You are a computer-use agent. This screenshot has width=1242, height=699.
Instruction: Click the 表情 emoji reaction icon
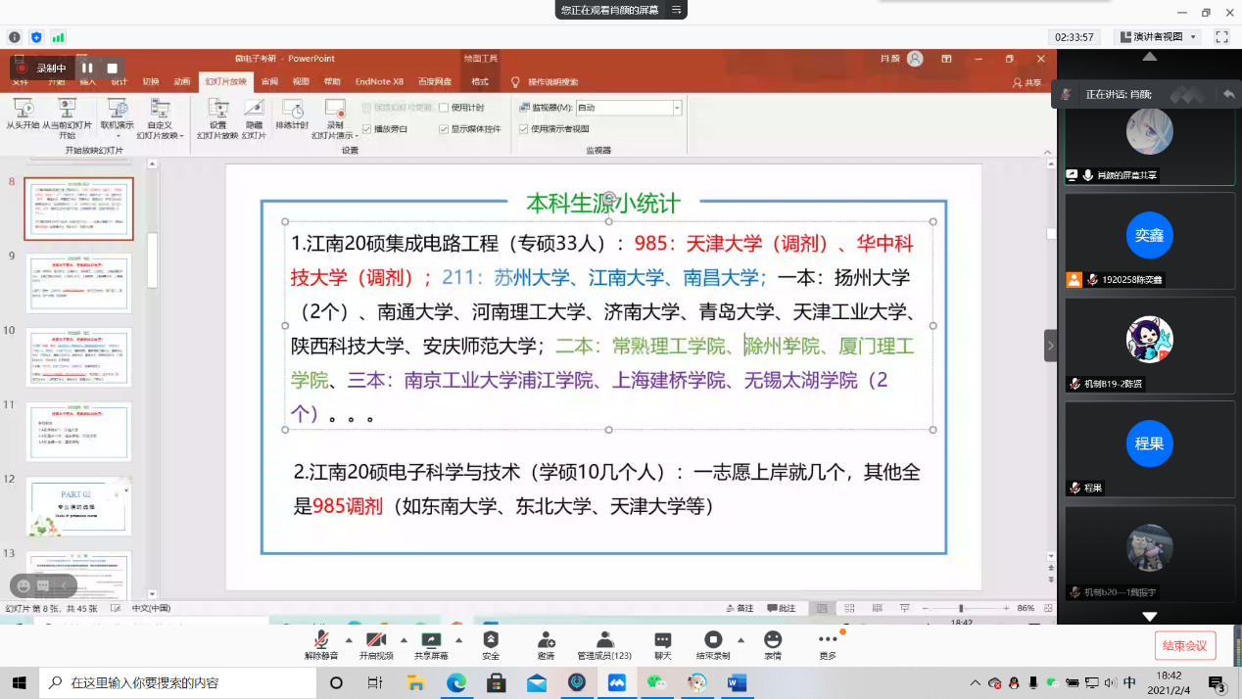click(x=773, y=640)
